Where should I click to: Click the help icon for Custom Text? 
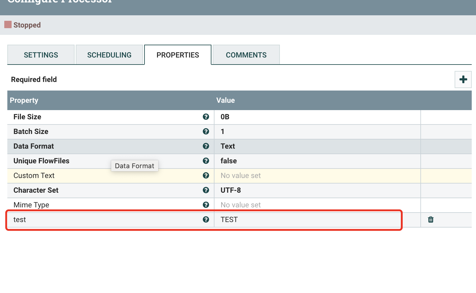tap(206, 176)
